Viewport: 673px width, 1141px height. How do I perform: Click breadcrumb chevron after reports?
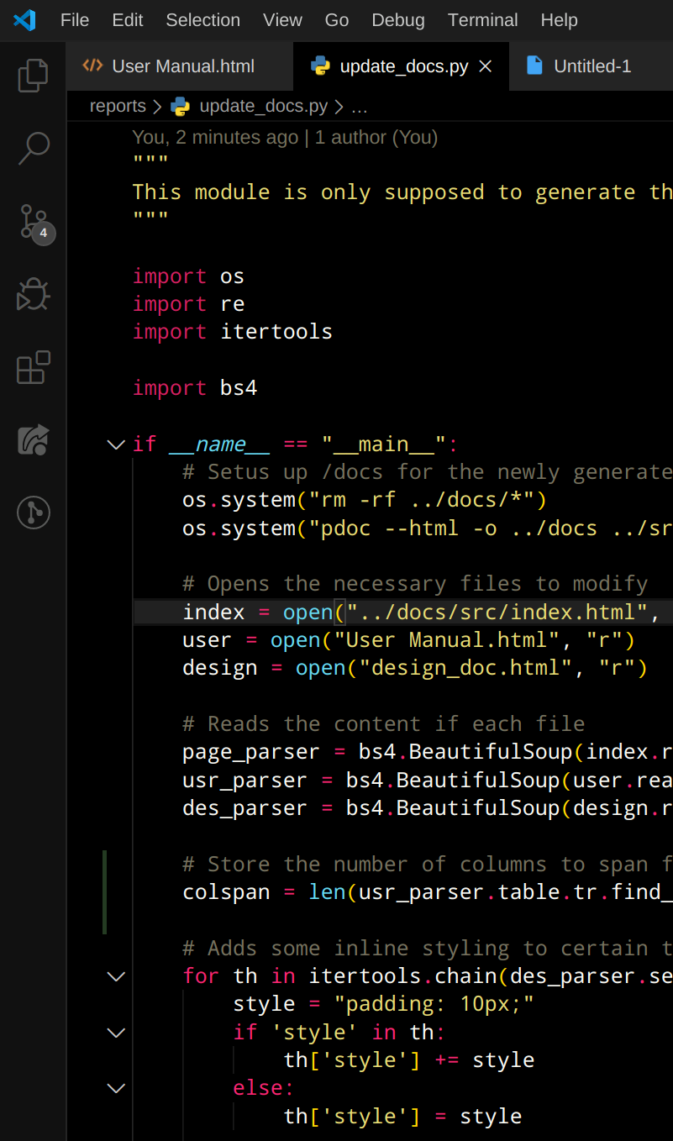tap(158, 107)
